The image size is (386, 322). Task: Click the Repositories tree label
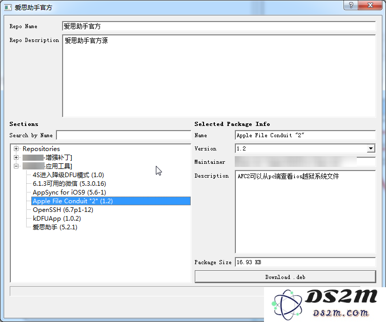[41, 149]
